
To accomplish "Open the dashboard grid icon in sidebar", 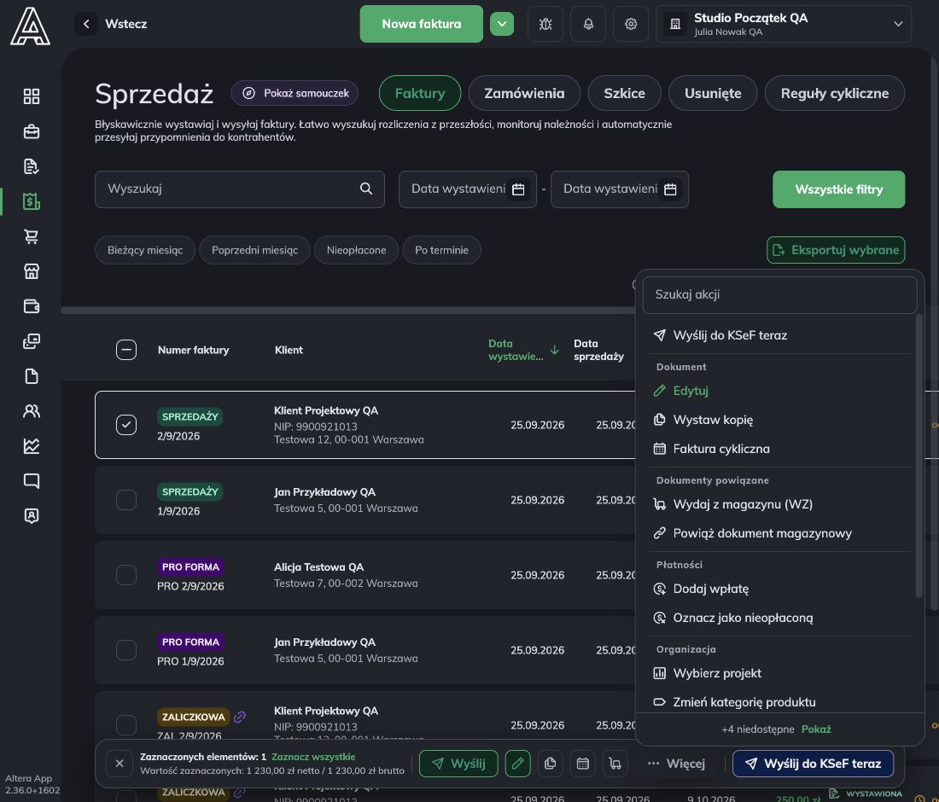I will (x=31, y=96).
